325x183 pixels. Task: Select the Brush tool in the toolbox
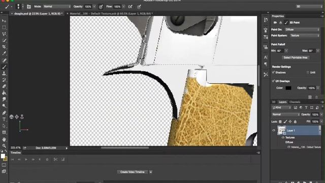[x=4, y=67]
